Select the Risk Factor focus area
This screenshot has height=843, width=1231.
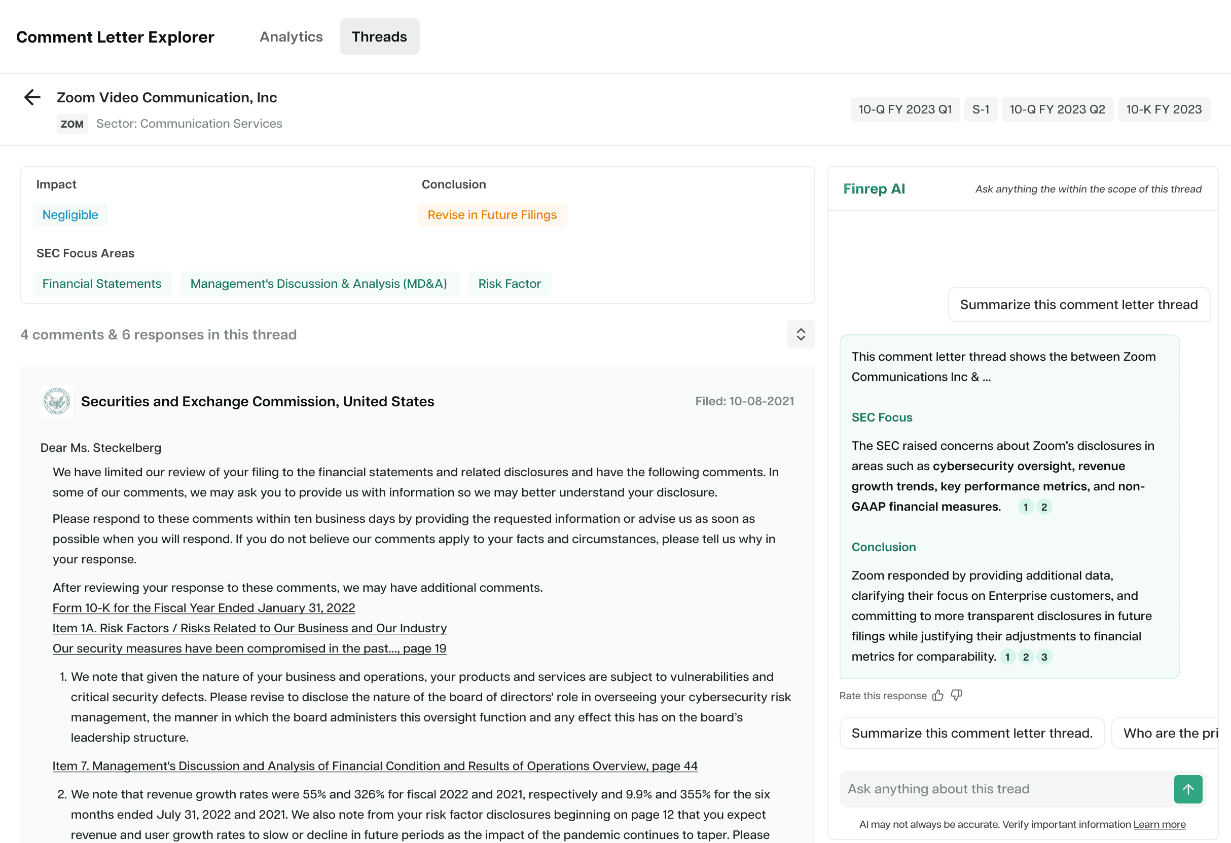[510, 284]
